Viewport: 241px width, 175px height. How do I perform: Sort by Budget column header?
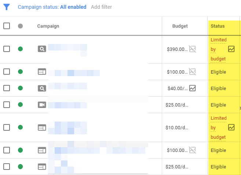click(x=180, y=26)
